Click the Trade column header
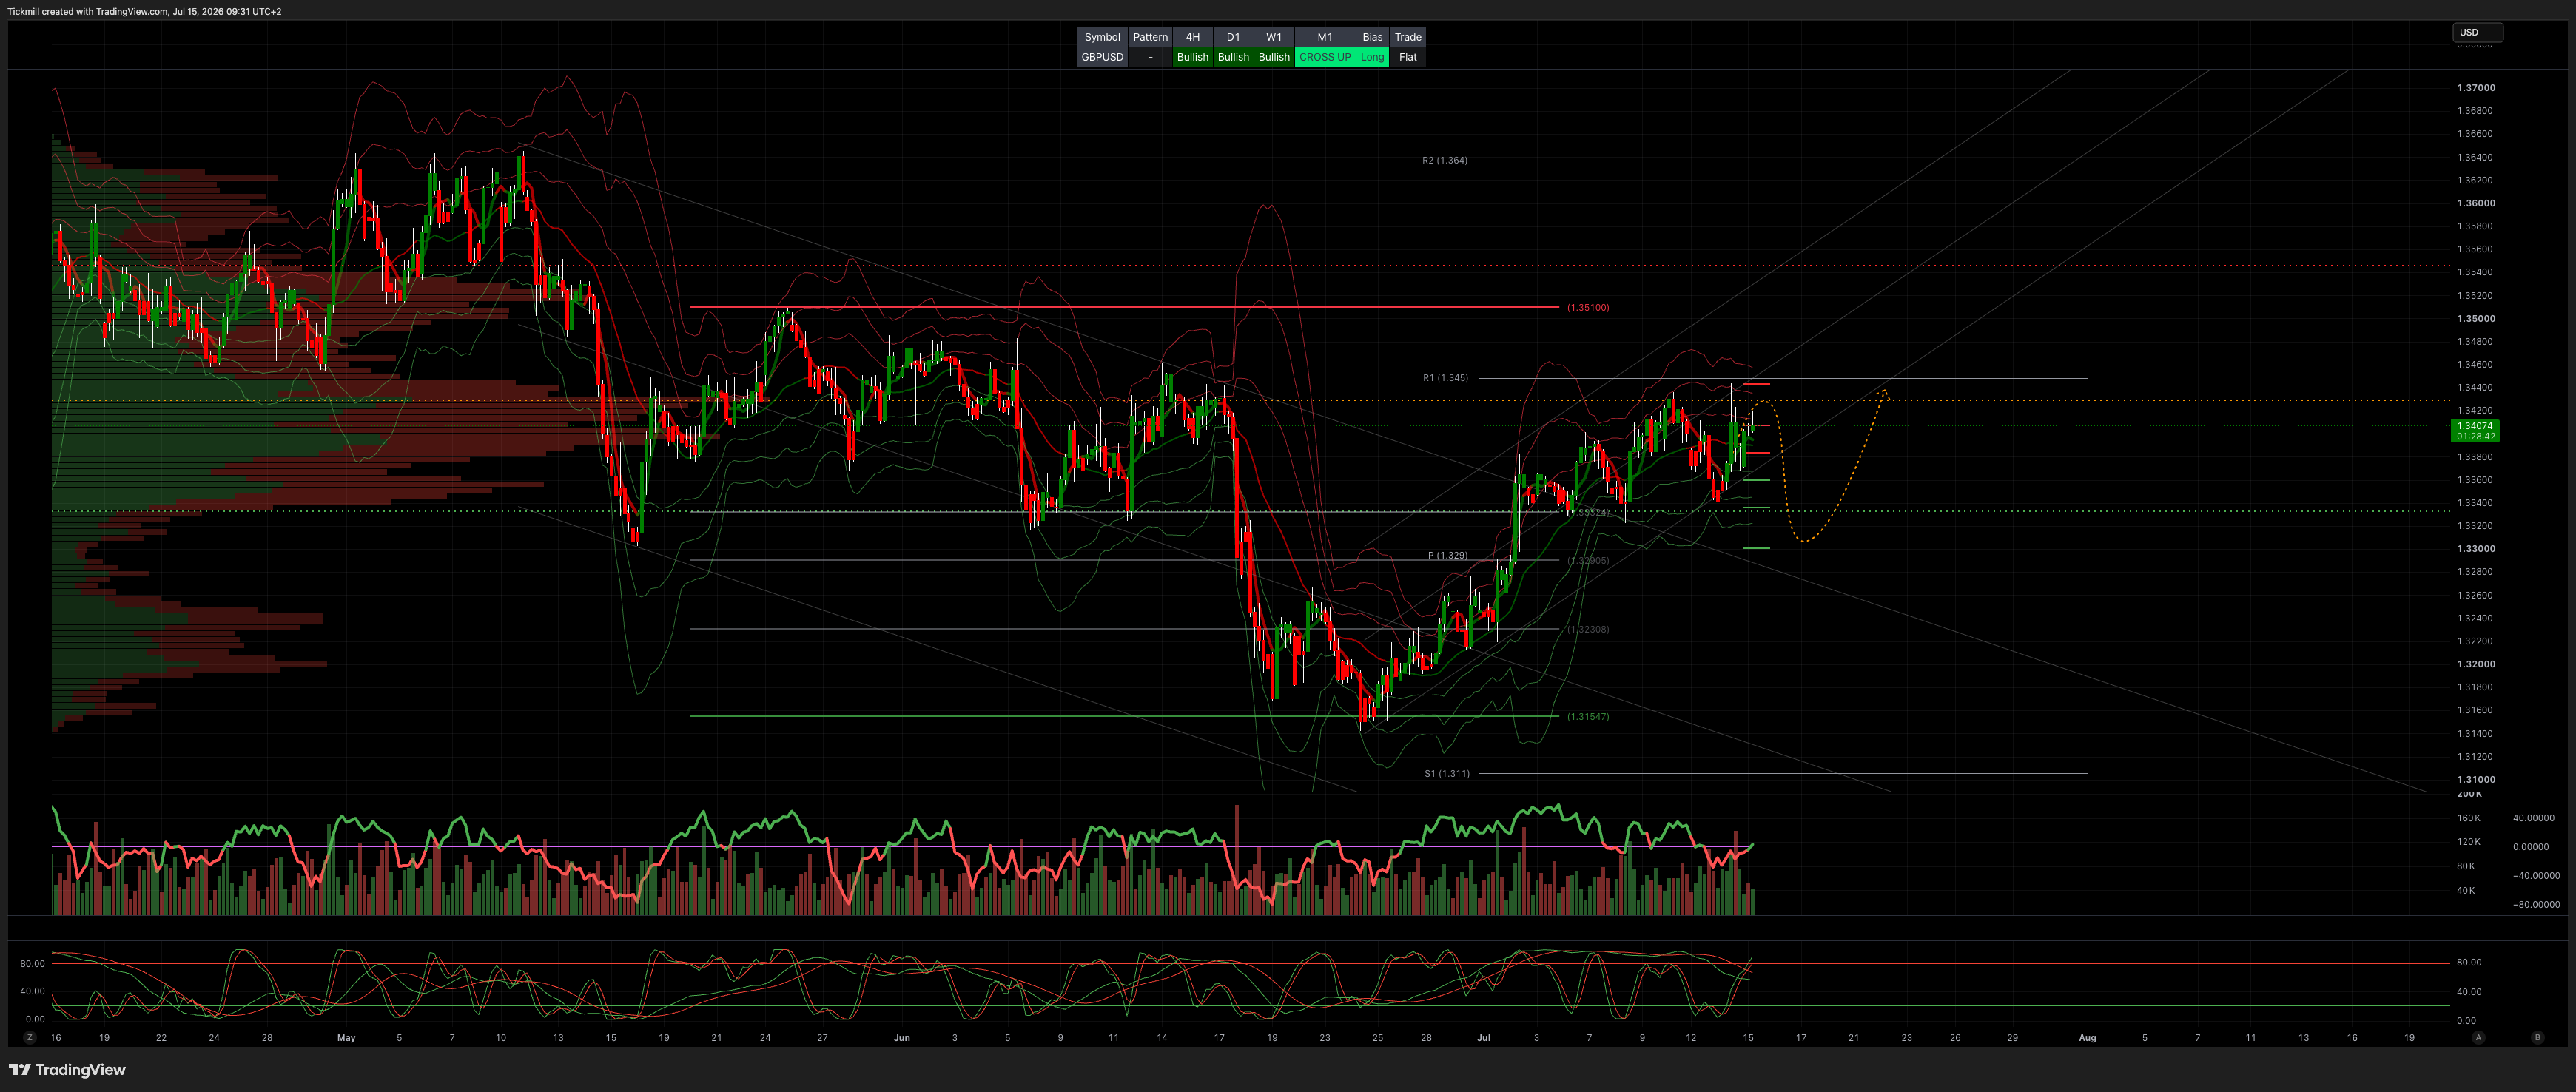 (x=1408, y=37)
